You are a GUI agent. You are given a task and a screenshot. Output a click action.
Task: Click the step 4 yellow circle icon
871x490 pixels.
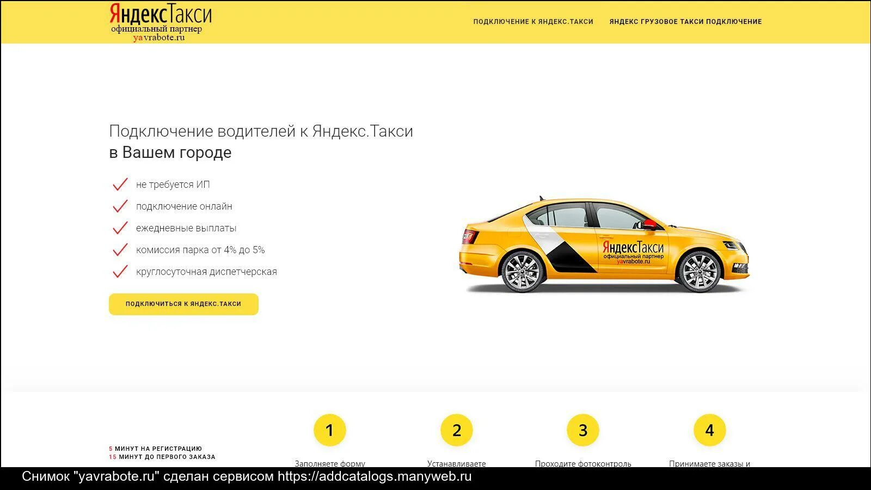click(x=710, y=430)
